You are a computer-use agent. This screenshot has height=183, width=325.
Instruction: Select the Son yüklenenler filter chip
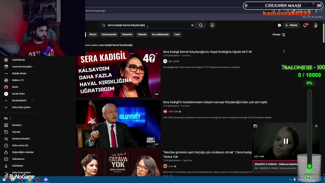coord(160,35)
